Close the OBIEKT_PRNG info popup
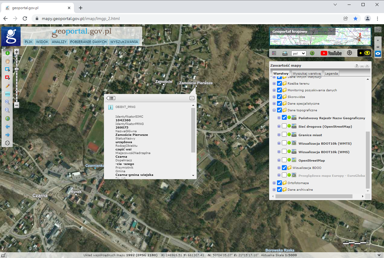Viewport: 384px width, 258px height. tap(192, 98)
